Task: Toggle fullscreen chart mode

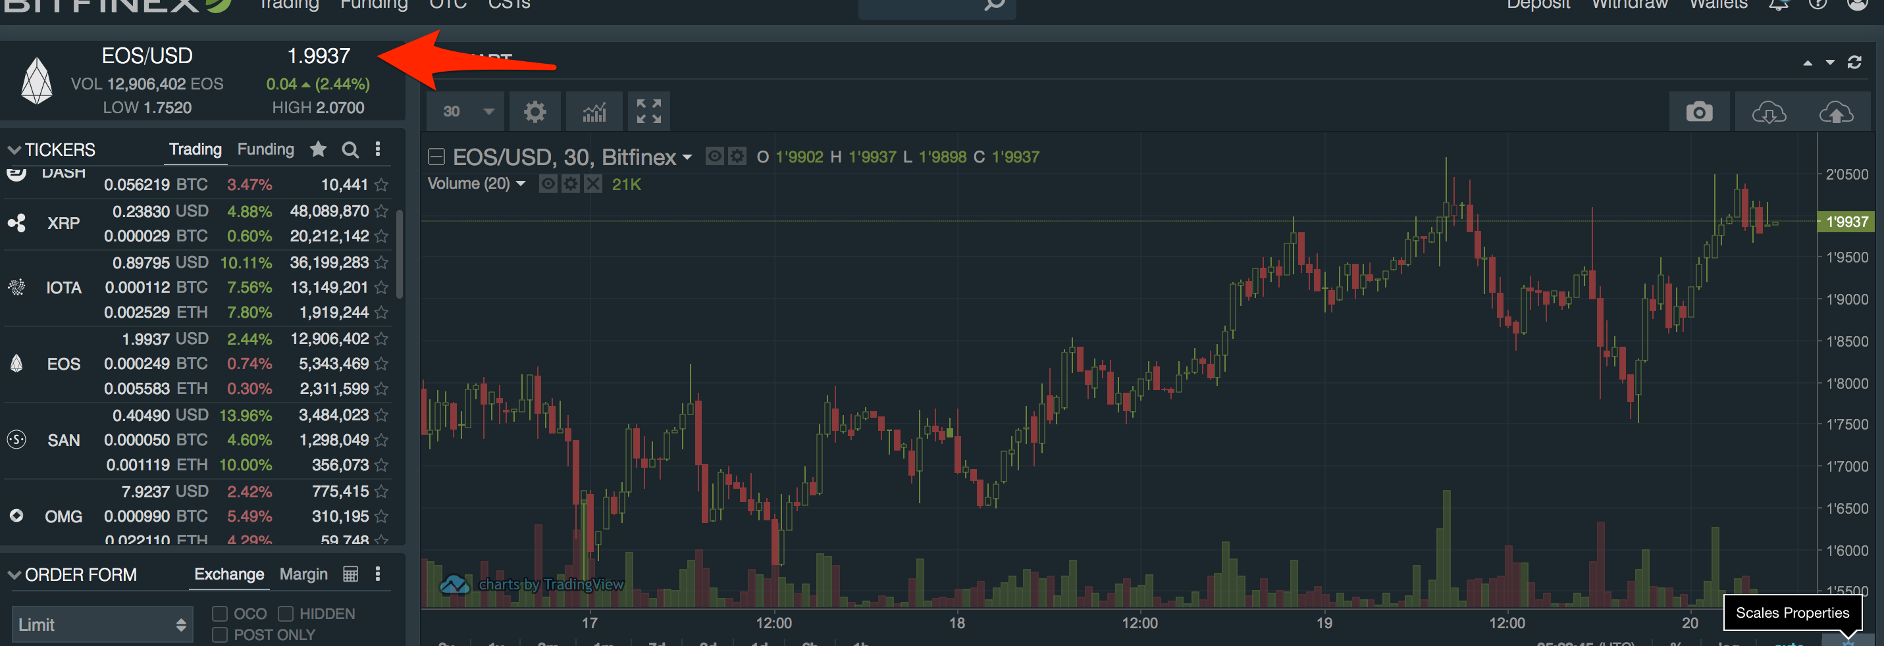Action: [x=648, y=112]
